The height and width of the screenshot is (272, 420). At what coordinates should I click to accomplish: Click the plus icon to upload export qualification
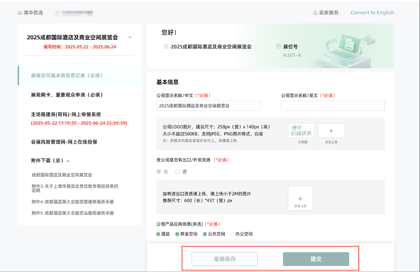pyautogui.click(x=300, y=199)
